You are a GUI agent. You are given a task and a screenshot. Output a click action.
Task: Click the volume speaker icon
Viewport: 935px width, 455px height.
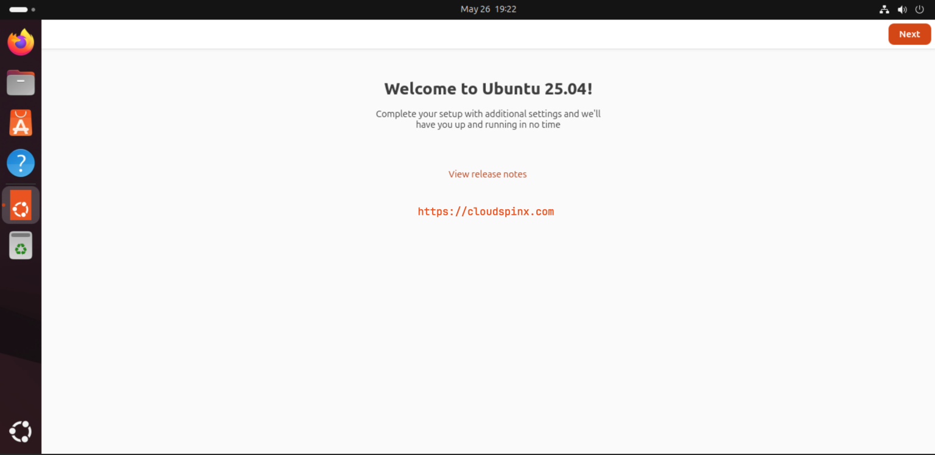902,10
